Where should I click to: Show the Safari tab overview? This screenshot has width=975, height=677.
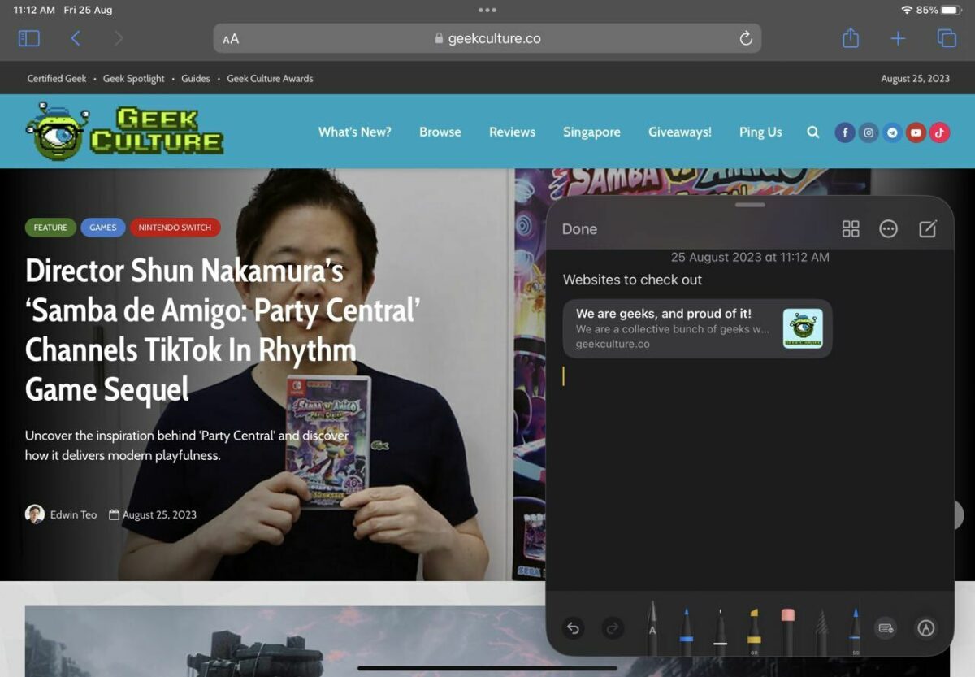pyautogui.click(x=946, y=38)
